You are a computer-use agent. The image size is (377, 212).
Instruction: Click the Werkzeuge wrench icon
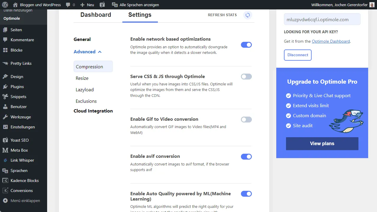point(5,117)
